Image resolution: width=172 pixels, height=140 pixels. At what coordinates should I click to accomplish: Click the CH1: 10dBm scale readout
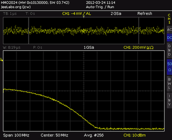click(x=135, y=135)
